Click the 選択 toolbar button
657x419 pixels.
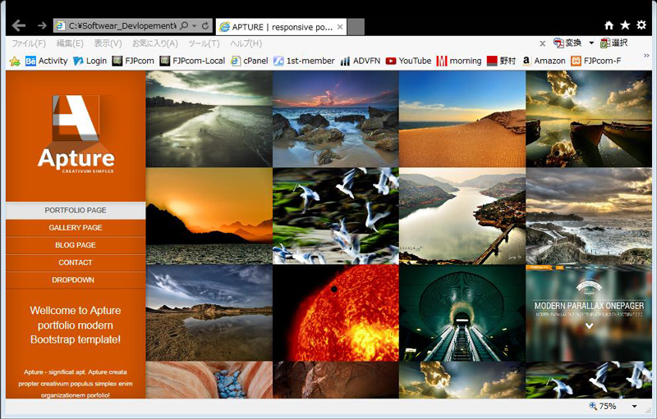(613, 43)
